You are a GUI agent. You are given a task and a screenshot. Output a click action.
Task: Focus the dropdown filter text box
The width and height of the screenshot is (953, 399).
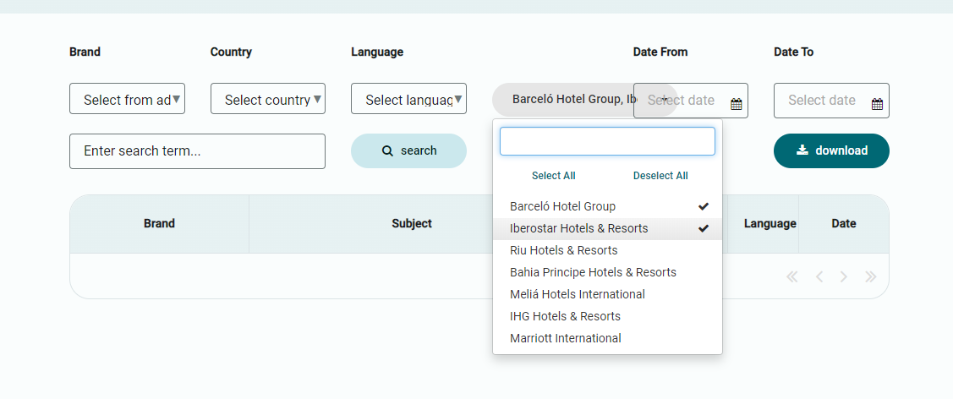point(607,141)
